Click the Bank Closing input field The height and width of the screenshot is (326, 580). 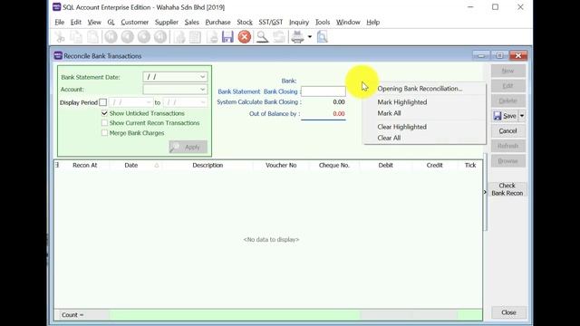(x=324, y=91)
